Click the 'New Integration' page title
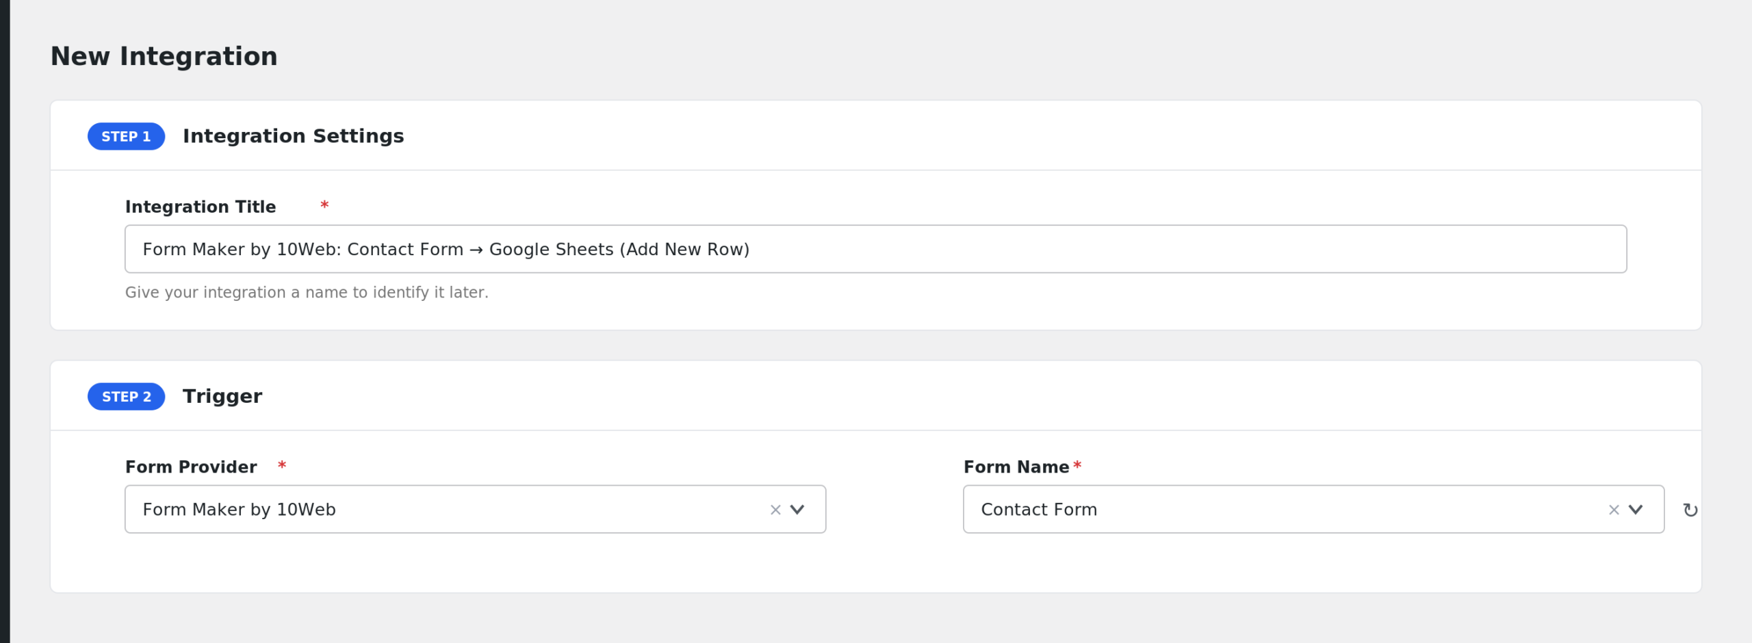The width and height of the screenshot is (1752, 643). pyautogui.click(x=164, y=56)
